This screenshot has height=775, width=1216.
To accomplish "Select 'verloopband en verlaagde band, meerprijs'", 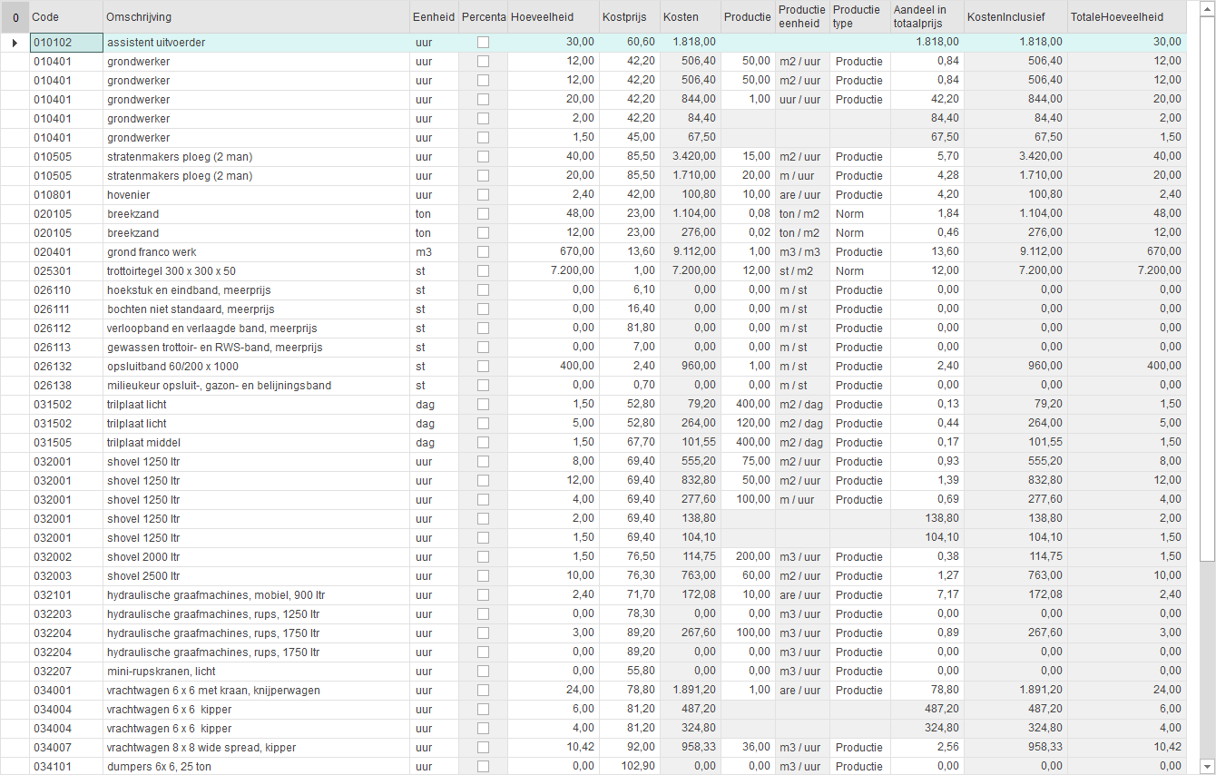I will click(x=256, y=329).
